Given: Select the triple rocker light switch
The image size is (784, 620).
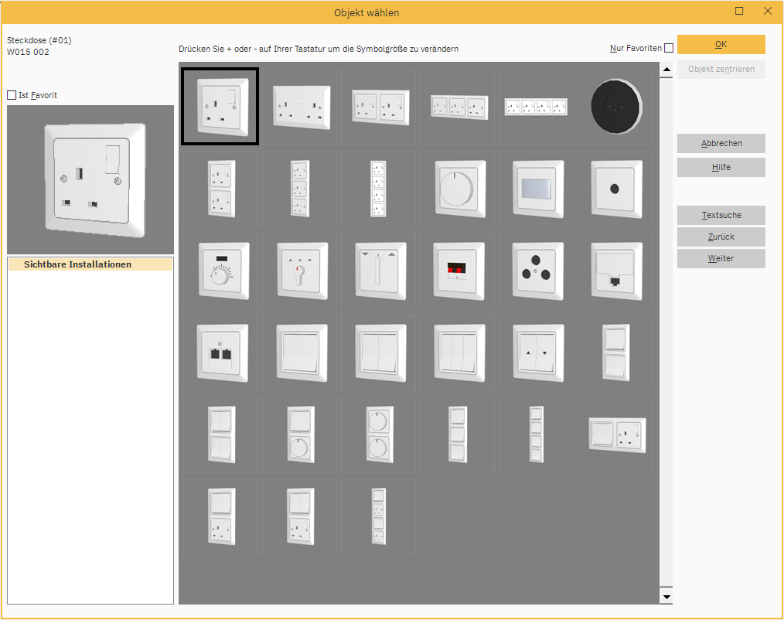Looking at the screenshot, I should coord(457,353).
